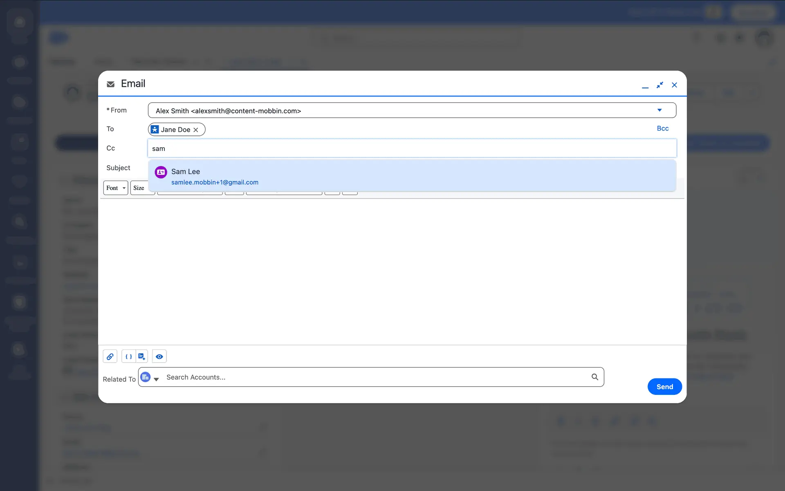Screen dimensions: 785x491
Task: Preview the email with eye icon
Action: pyautogui.click(x=159, y=356)
